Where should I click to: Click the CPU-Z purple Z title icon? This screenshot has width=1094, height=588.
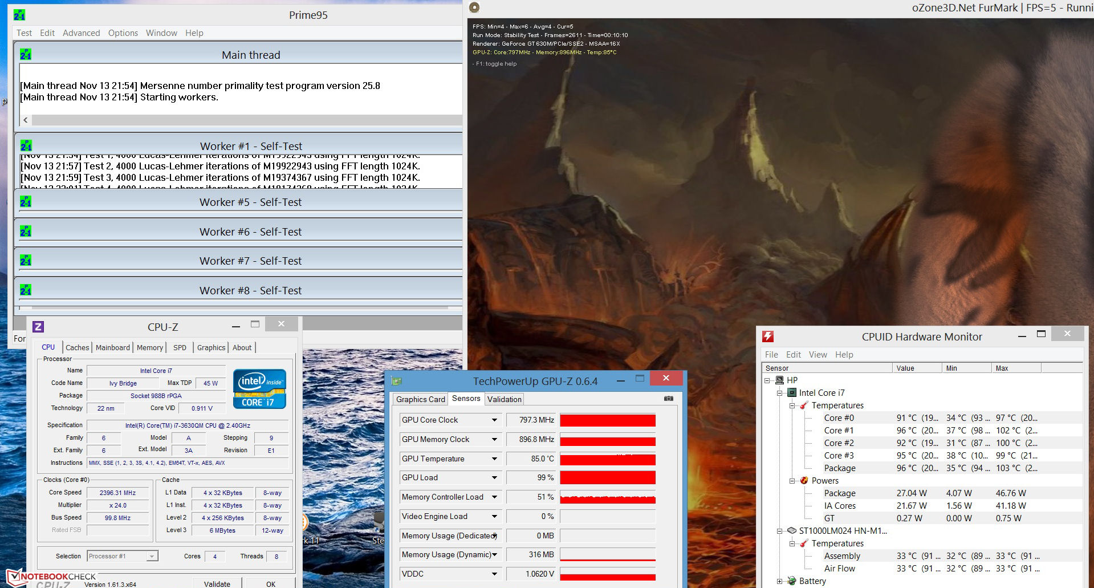(38, 327)
